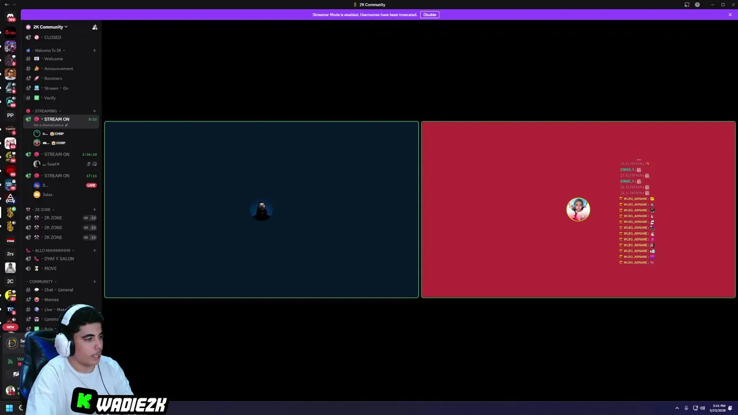Add channel to STREAMING category
The width and height of the screenshot is (738, 415).
point(95,111)
